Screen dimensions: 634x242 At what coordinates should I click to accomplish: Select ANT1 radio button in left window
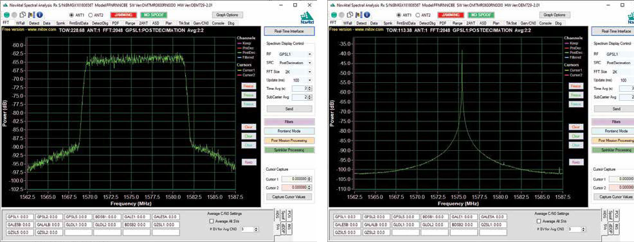pyautogui.click(x=71, y=15)
